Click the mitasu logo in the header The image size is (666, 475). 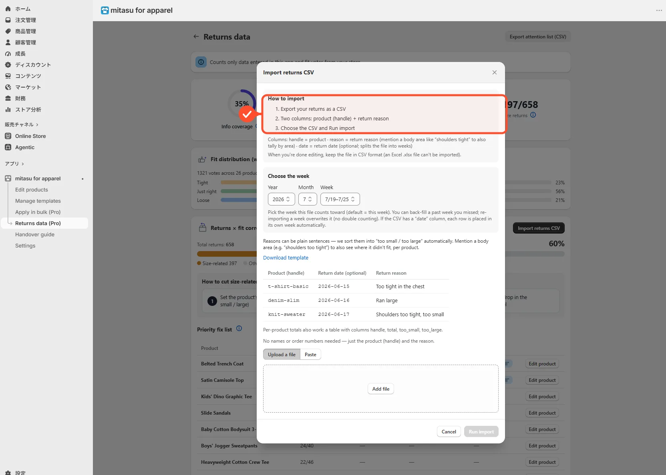point(105,10)
